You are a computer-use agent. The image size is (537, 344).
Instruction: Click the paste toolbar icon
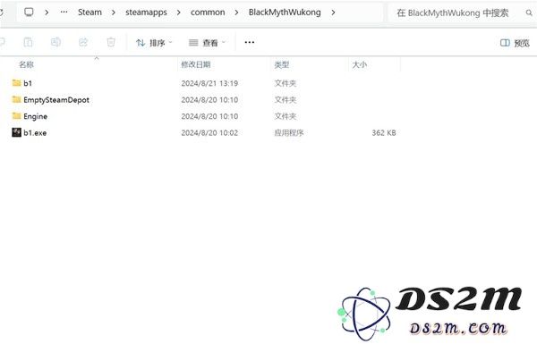(x=28, y=42)
